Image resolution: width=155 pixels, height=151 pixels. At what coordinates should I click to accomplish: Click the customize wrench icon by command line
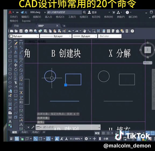pyautogui.click(x=33, y=127)
